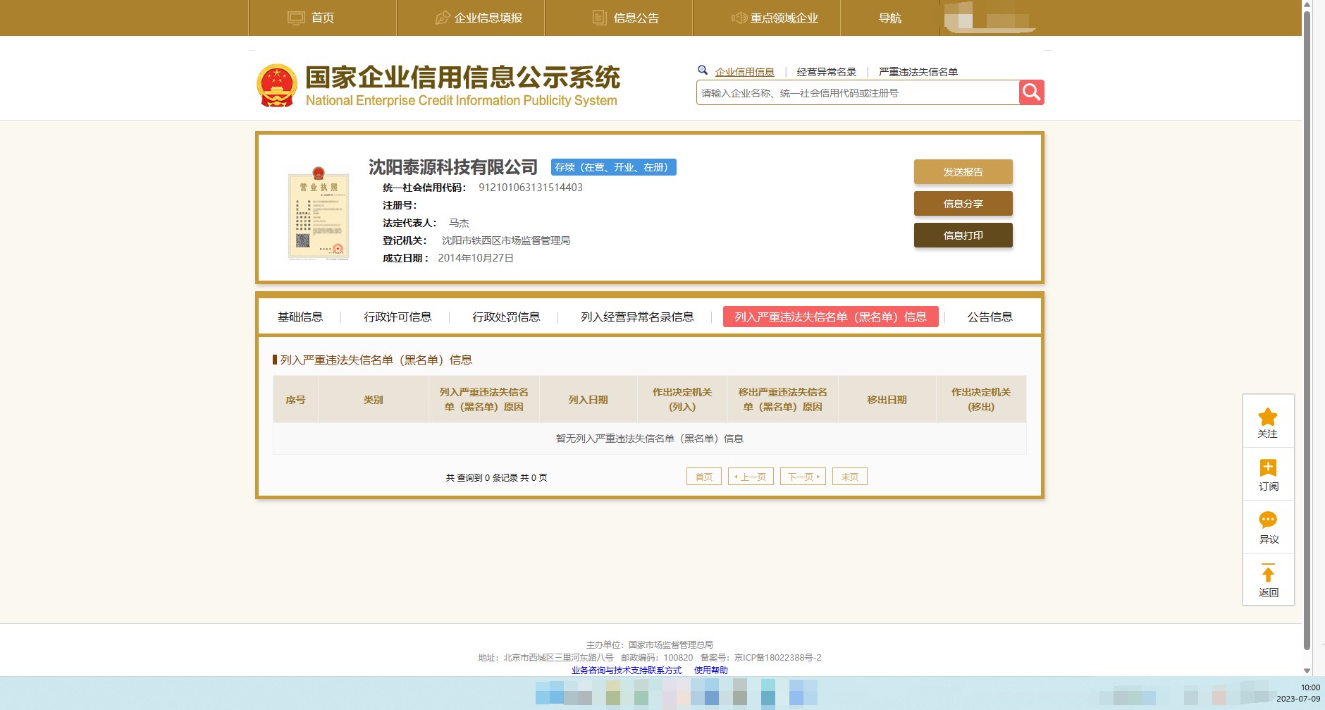Click the credit code 912101063131514403
Viewport: 1325px width, 710px height.
click(x=531, y=188)
